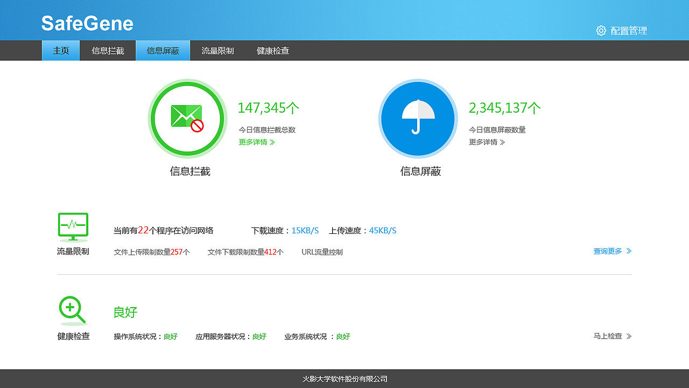Image resolution: width=689 pixels, height=388 pixels.
Task: Click upload speed 45KB/S value
Action: pyautogui.click(x=383, y=231)
